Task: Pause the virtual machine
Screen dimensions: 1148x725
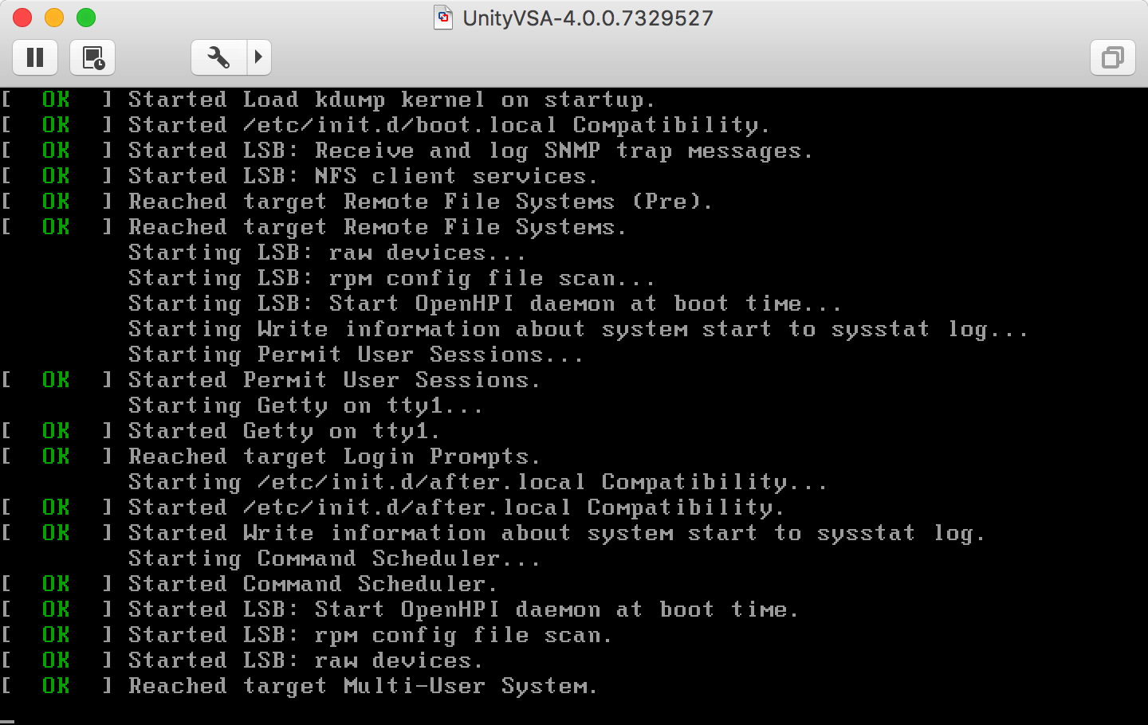Action: (35, 57)
